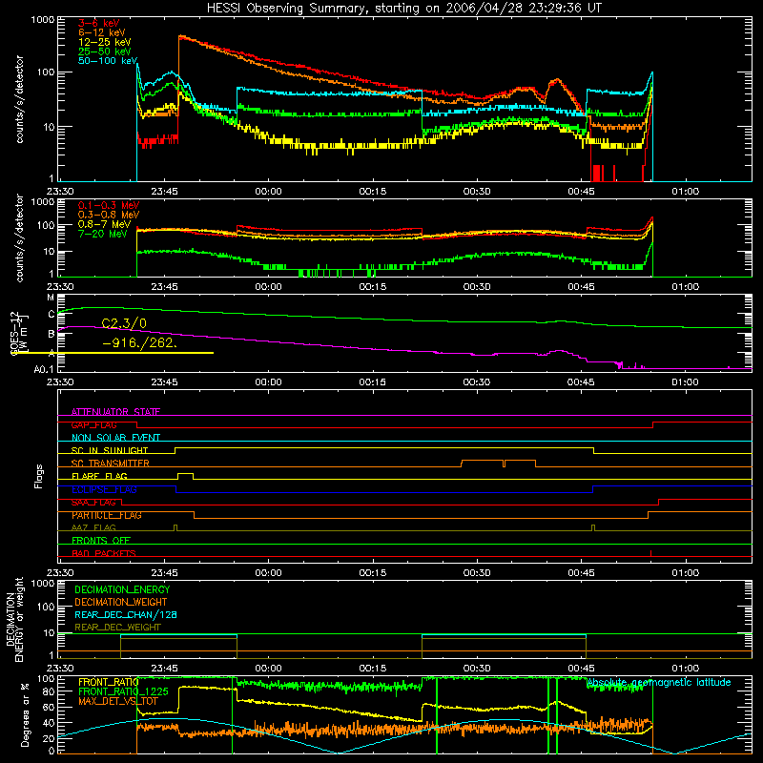Screen dimensions: 763x763
Task: Click the Flags axis title
Action: coord(39,476)
